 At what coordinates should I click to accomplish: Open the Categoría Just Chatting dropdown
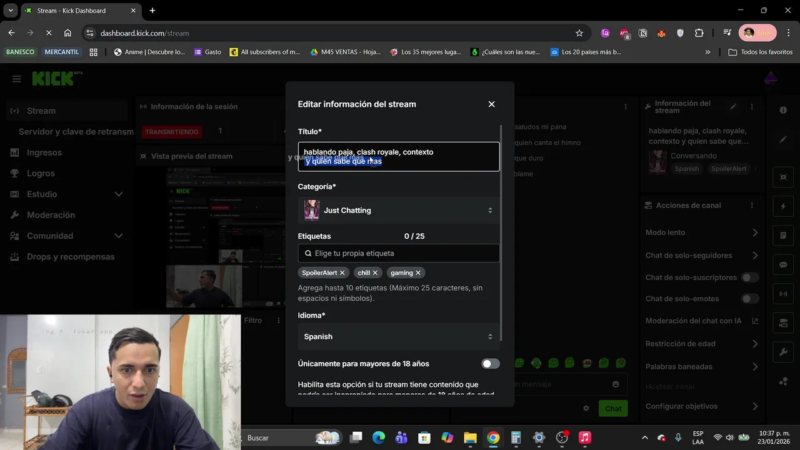click(399, 211)
